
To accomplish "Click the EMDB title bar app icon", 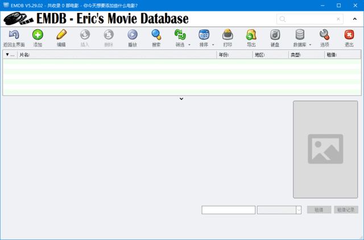I will (x=6, y=5).
